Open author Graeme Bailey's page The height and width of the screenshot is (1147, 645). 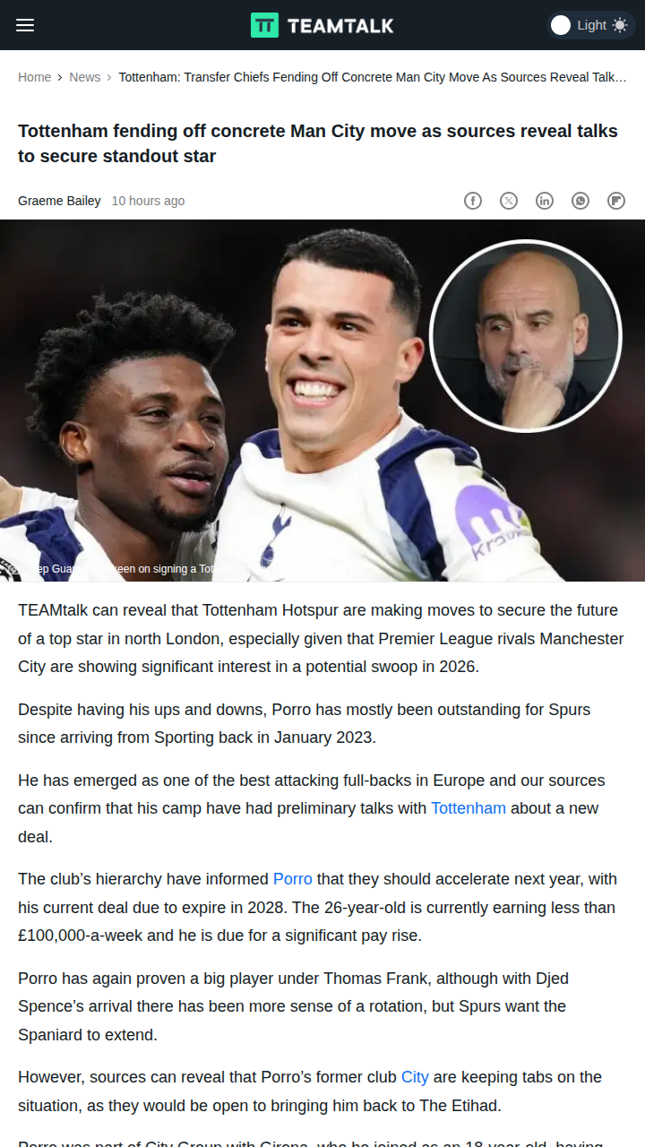59,201
